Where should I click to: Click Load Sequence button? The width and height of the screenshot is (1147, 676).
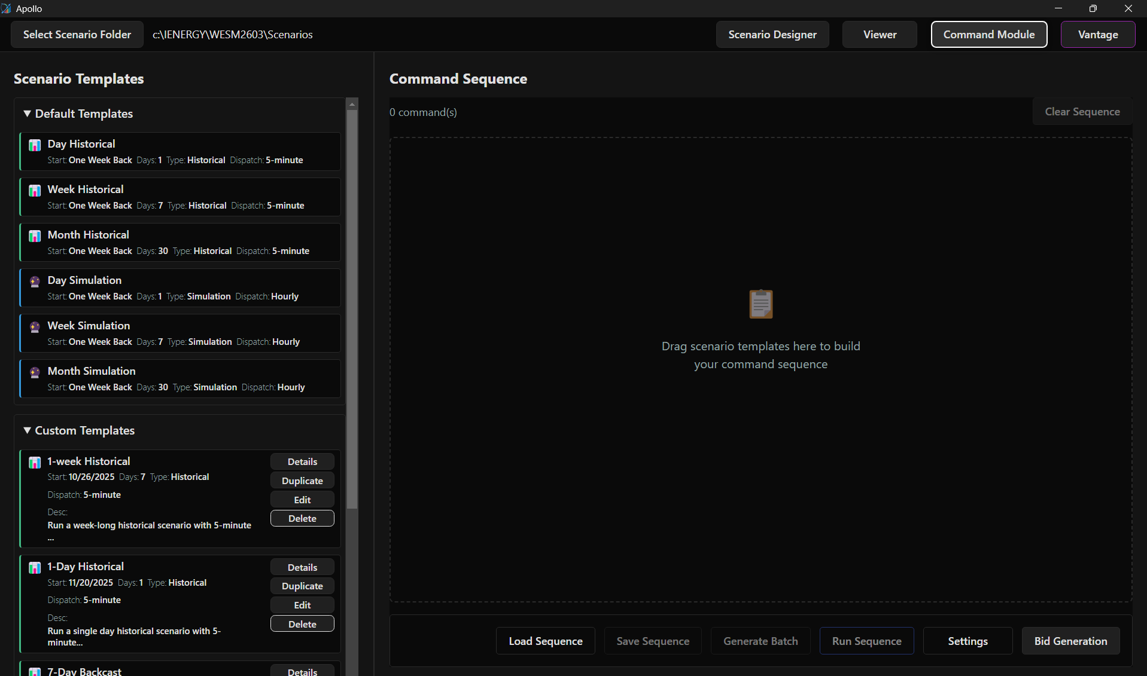coord(545,641)
